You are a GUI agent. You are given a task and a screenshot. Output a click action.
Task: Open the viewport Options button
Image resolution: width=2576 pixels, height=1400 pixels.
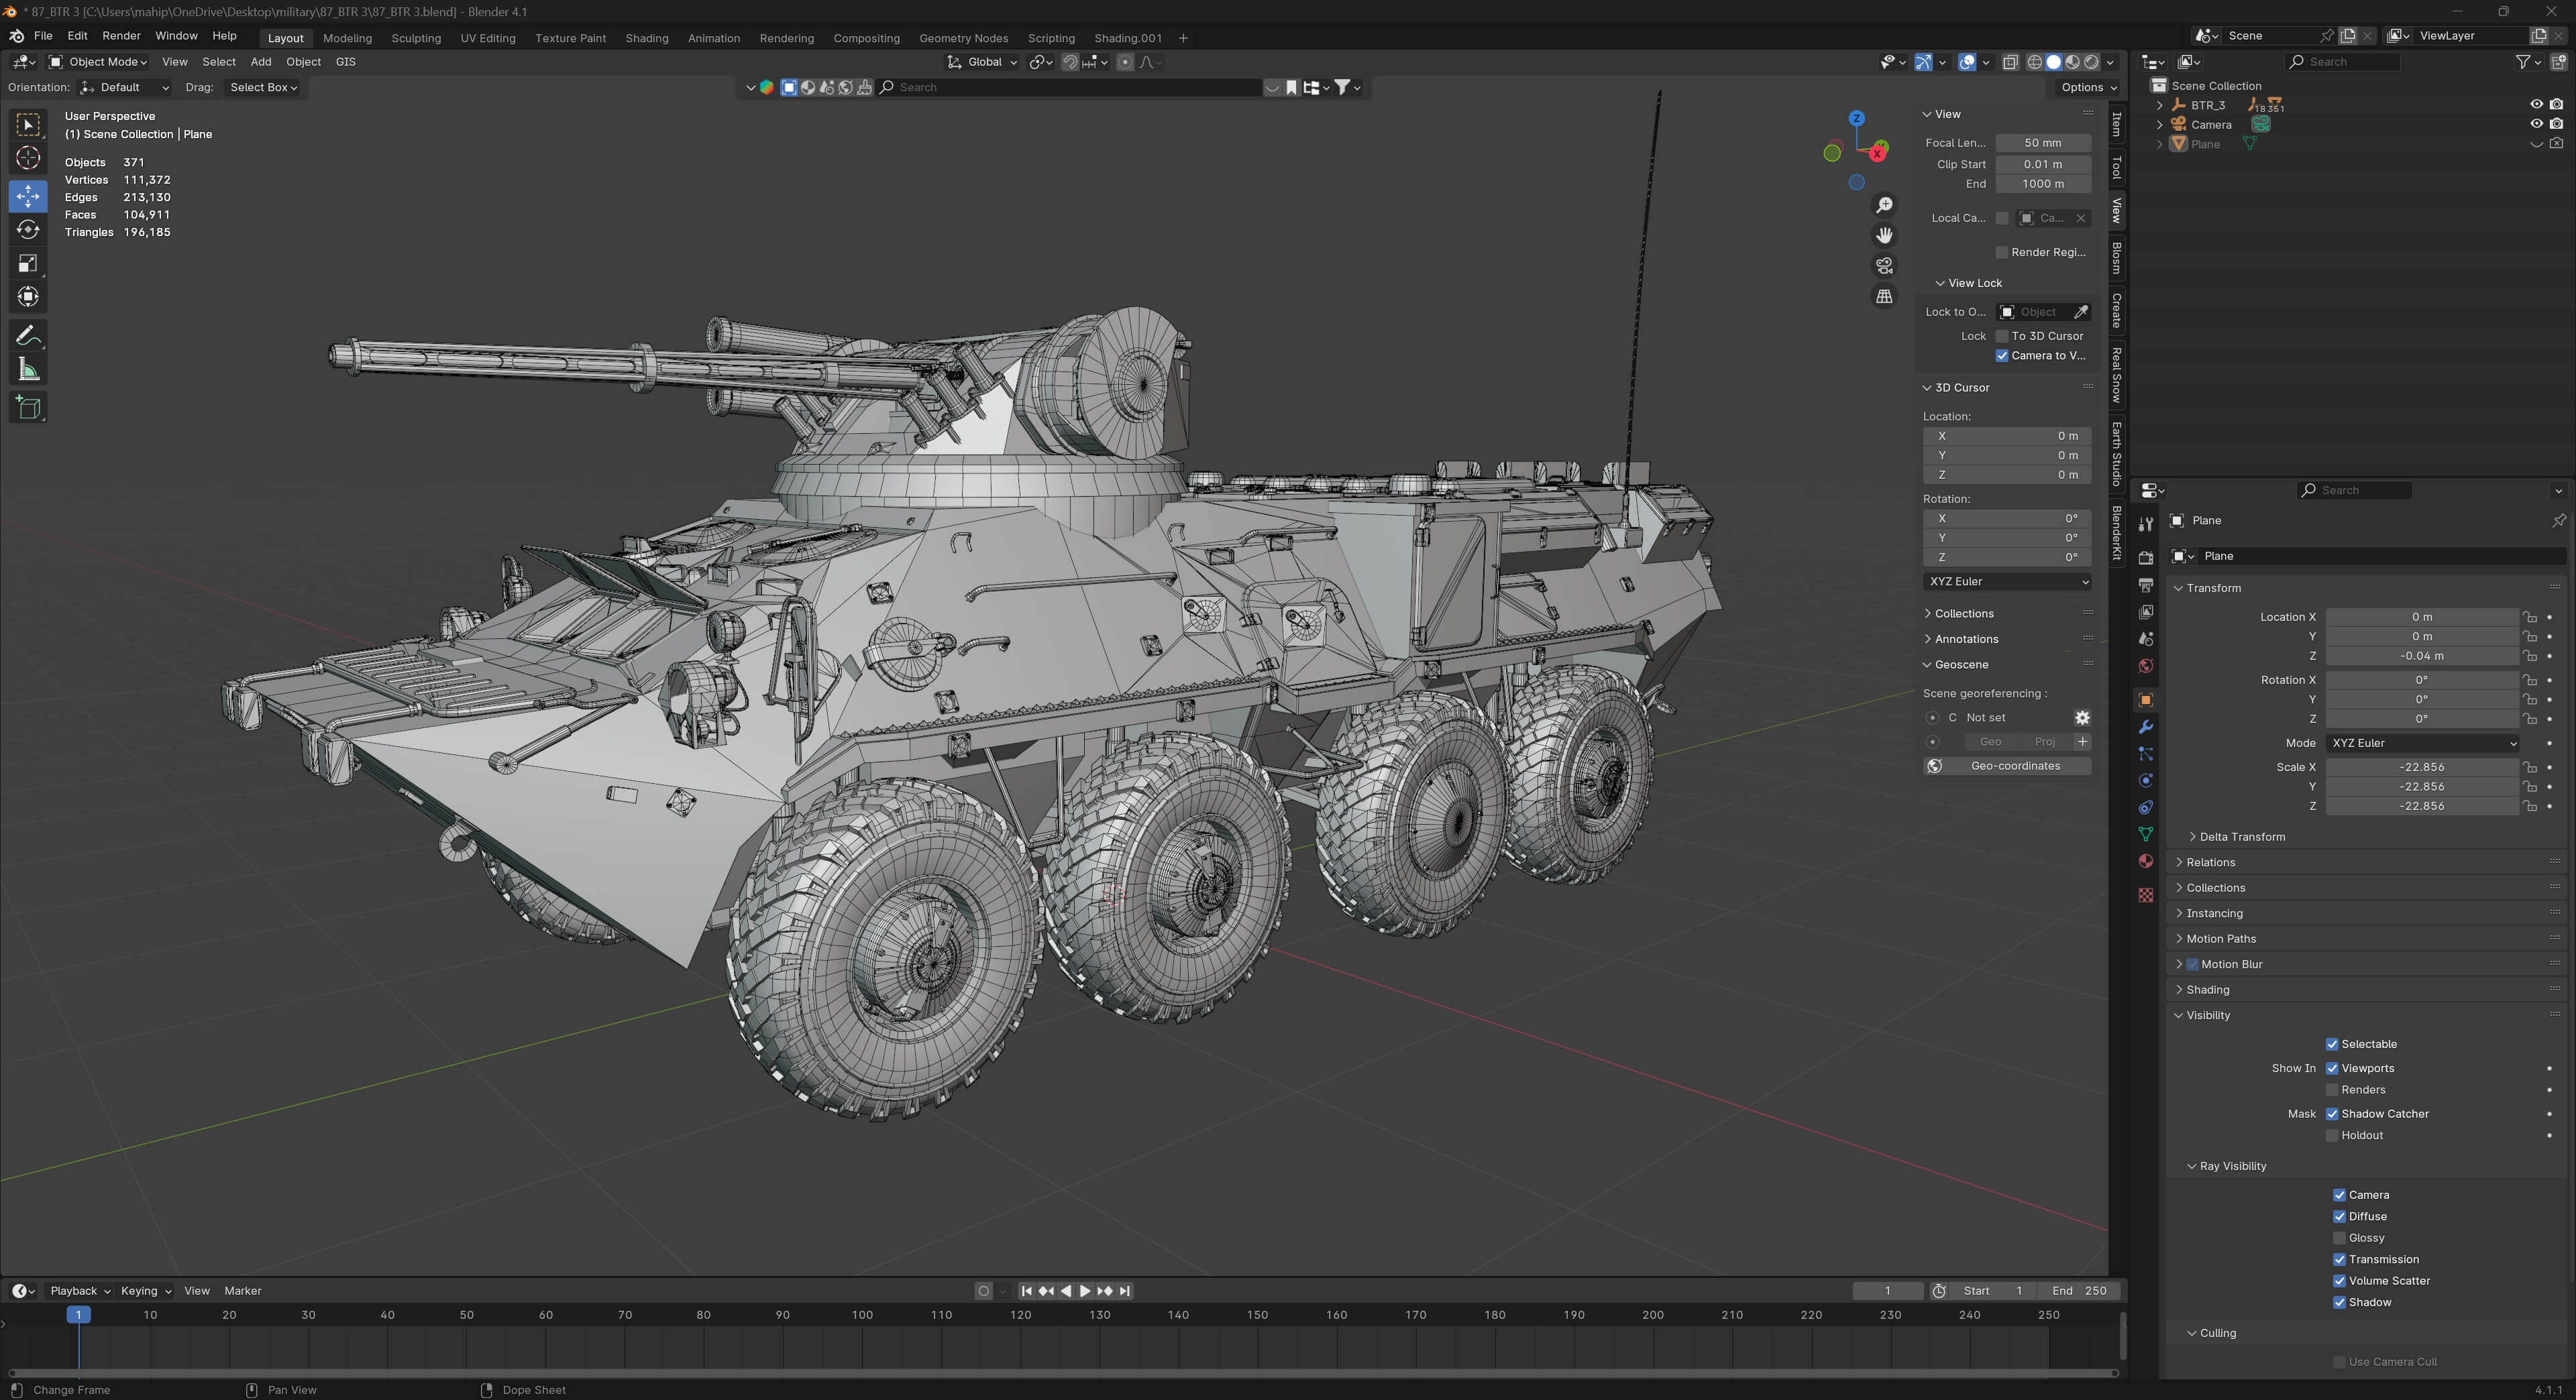pos(2087,88)
